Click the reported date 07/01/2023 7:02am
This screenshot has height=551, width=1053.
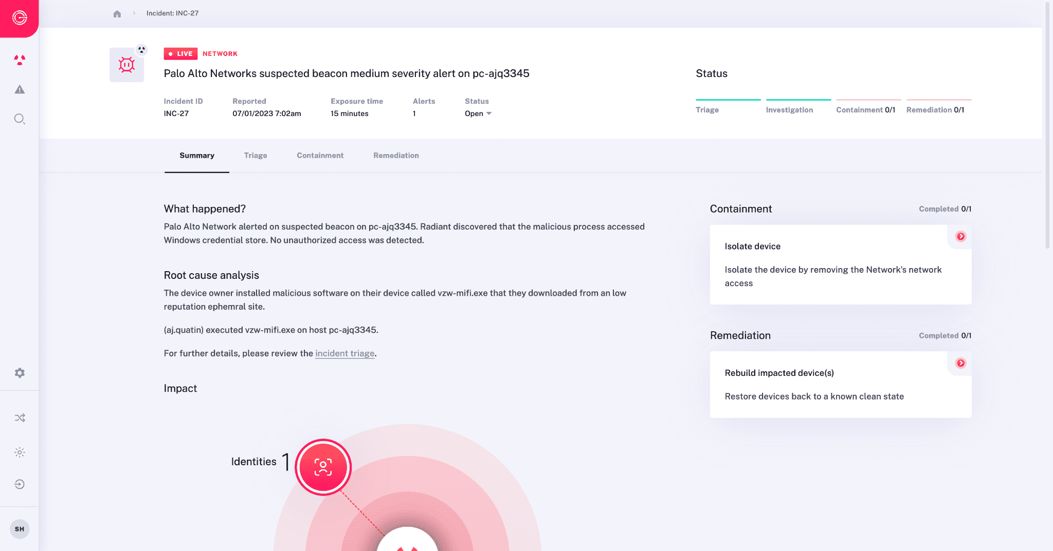pos(267,113)
